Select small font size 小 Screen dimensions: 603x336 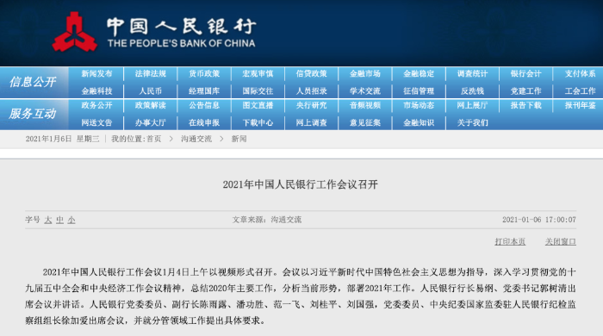[71, 220]
